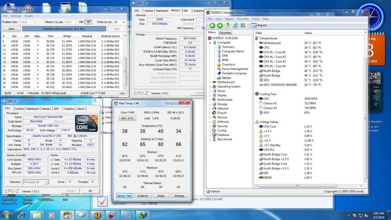Open Windows Explorer folder on taskbar
This screenshot has width=391, height=220.
(37, 215)
